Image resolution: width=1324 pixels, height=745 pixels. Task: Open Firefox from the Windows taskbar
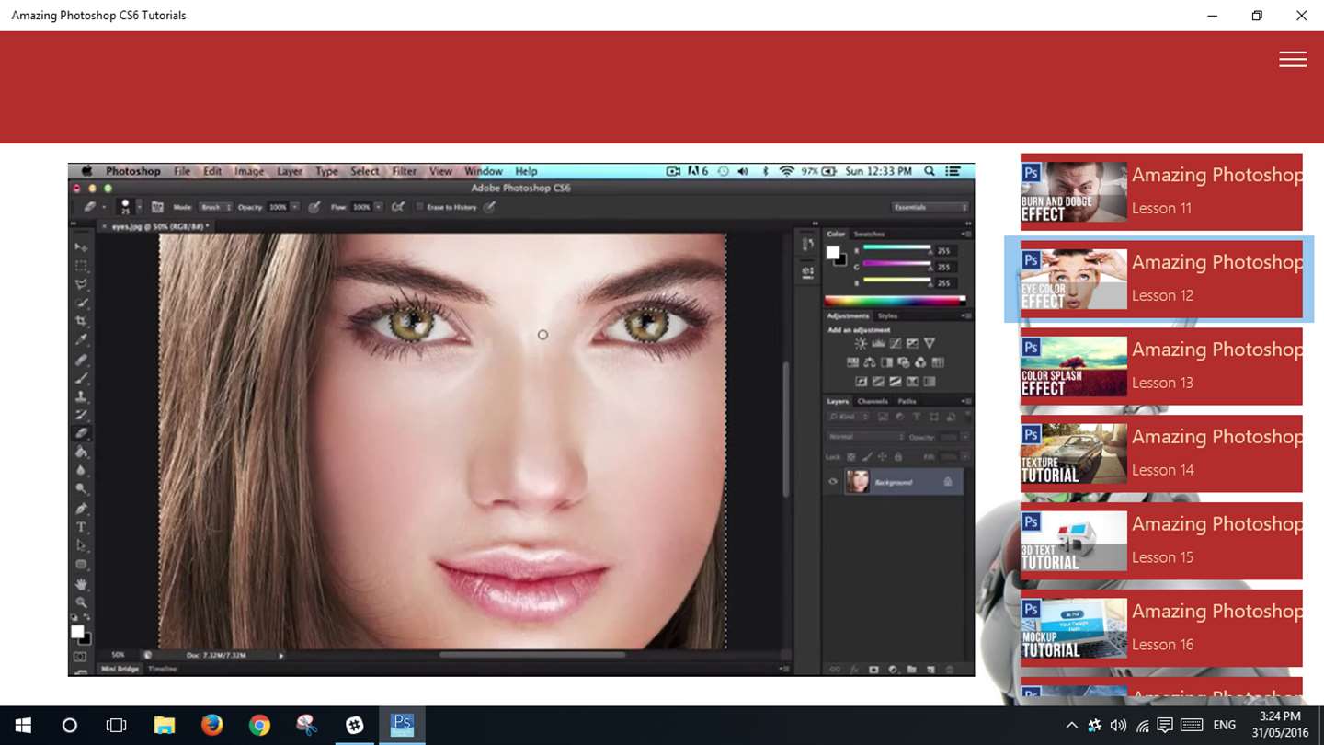coord(211,725)
